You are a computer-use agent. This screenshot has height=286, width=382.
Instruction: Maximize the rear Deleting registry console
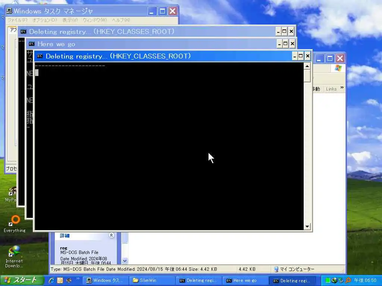click(284, 31)
